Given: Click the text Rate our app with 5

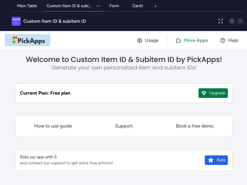Looking at the screenshot, I should 38,157.
